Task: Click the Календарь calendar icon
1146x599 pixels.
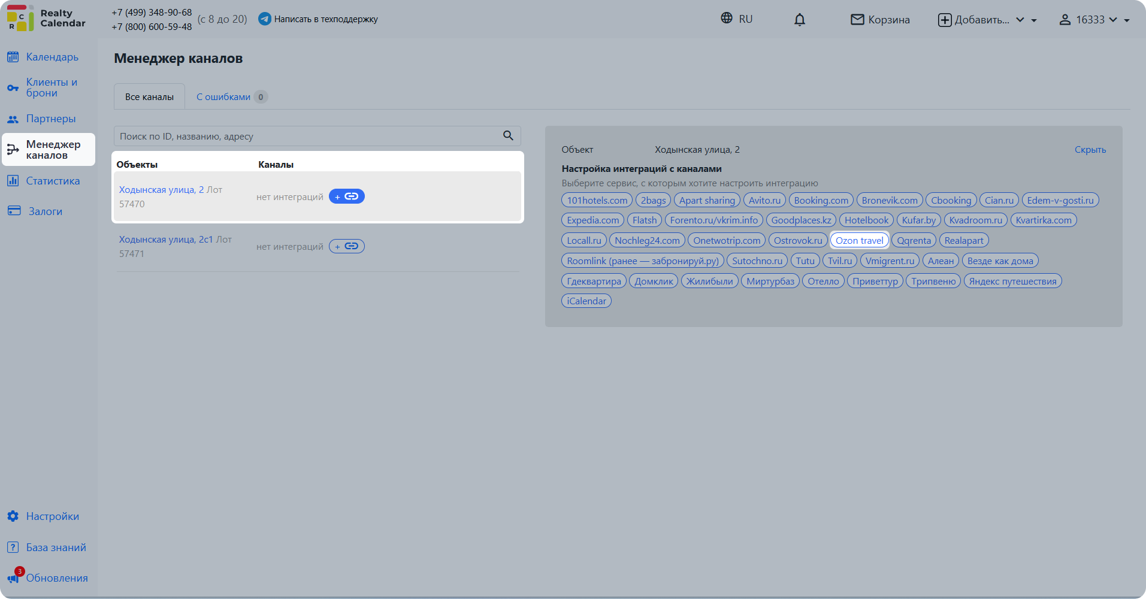Action: (13, 57)
